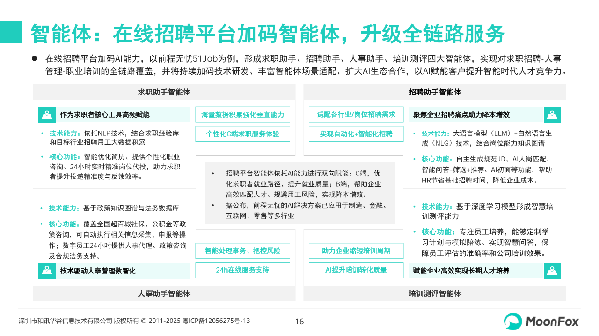This screenshot has width=599, height=336.
Task: Select the 招聘助手智能体 header
Action: [x=435, y=92]
